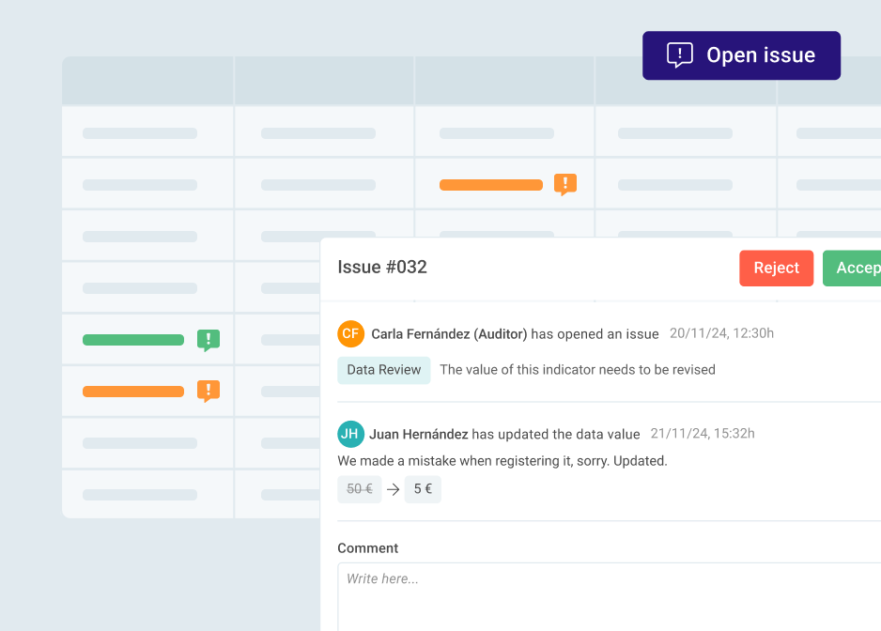Click the green issue flag icon
The image size is (881, 631).
click(209, 340)
